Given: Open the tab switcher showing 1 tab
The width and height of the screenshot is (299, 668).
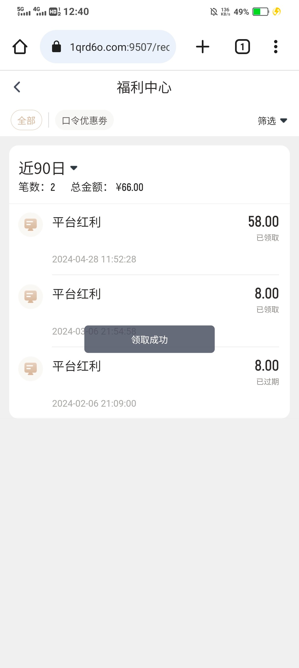Looking at the screenshot, I should (x=242, y=47).
